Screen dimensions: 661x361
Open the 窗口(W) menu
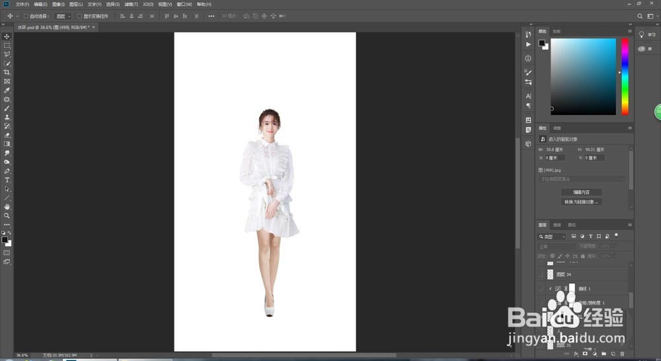(x=184, y=4)
